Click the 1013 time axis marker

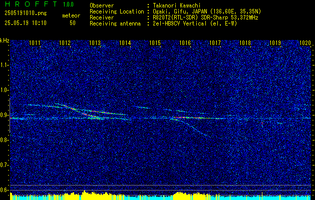pos(95,42)
